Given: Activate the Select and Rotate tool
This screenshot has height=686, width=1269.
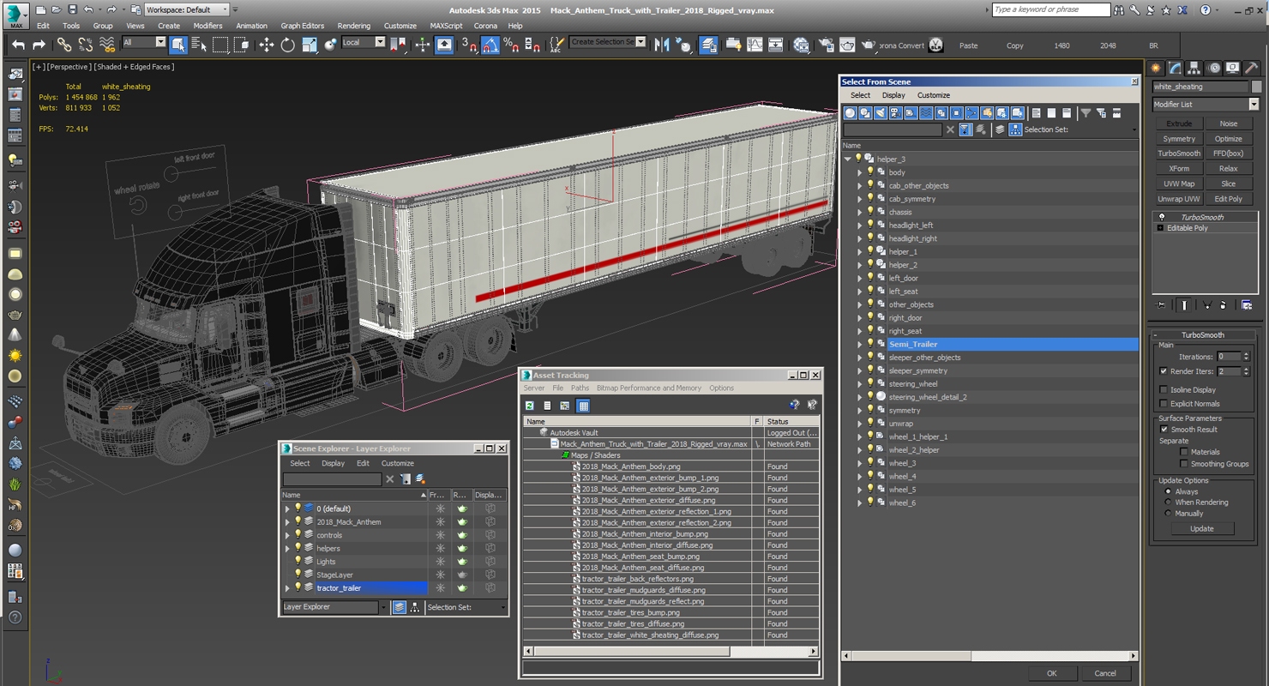Looking at the screenshot, I should click(x=288, y=45).
